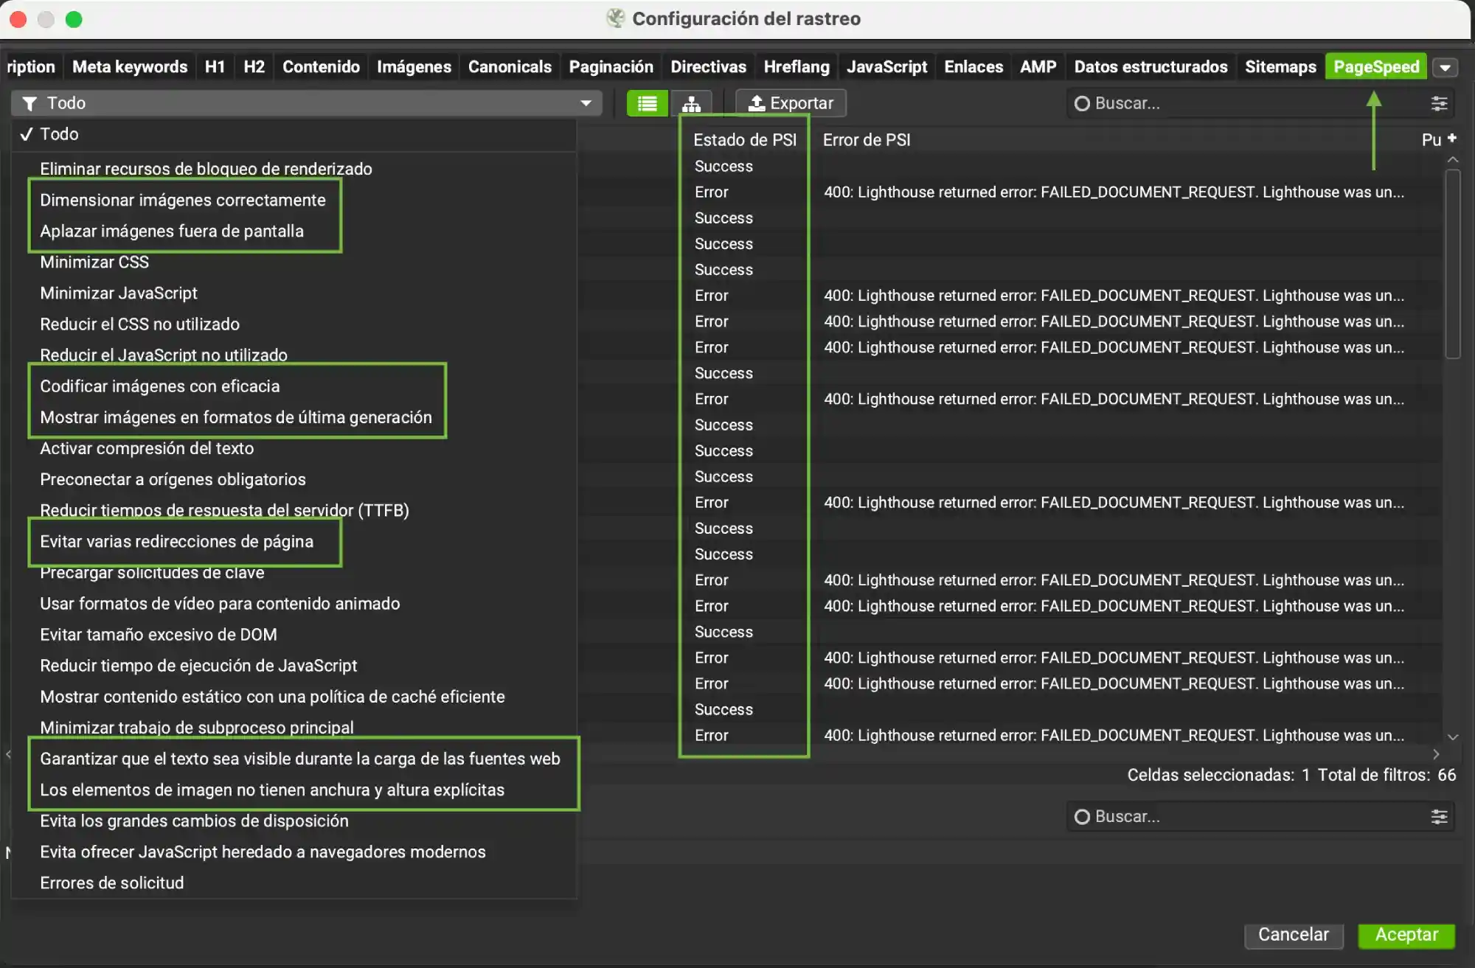The image size is (1475, 968).
Task: Click the funnel filter icon
Action: (x=29, y=103)
